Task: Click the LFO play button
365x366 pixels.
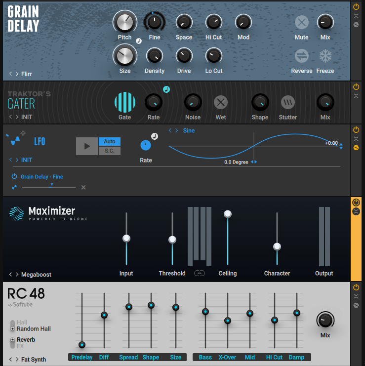Action: click(x=87, y=146)
